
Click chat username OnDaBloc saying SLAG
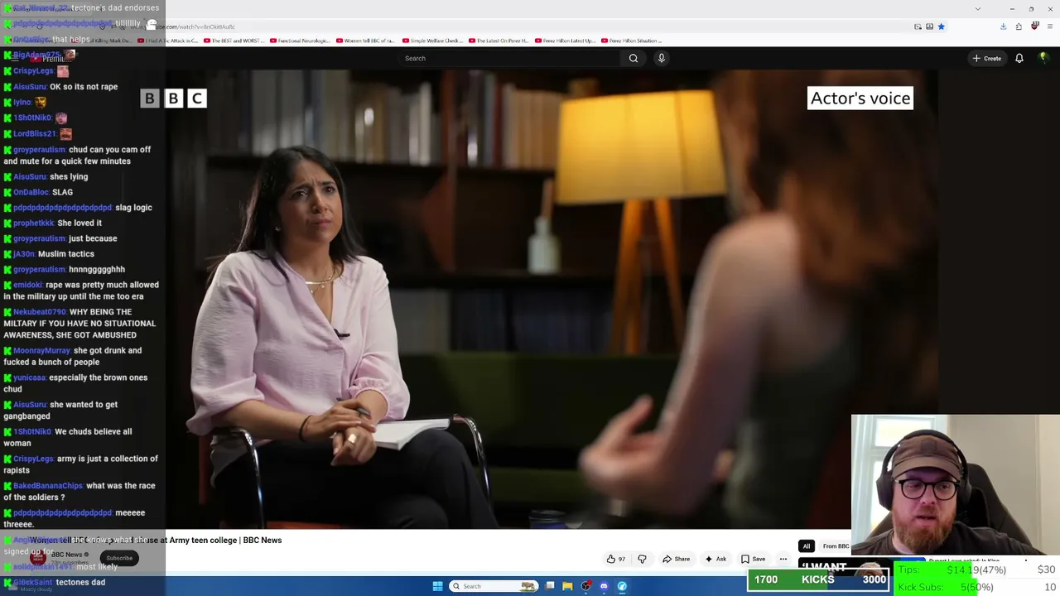point(31,192)
